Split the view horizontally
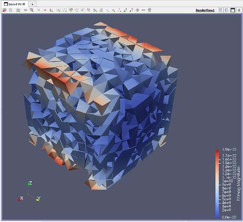 click(220, 10)
